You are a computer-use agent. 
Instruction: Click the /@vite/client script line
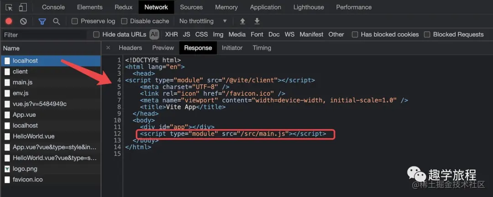(220, 80)
